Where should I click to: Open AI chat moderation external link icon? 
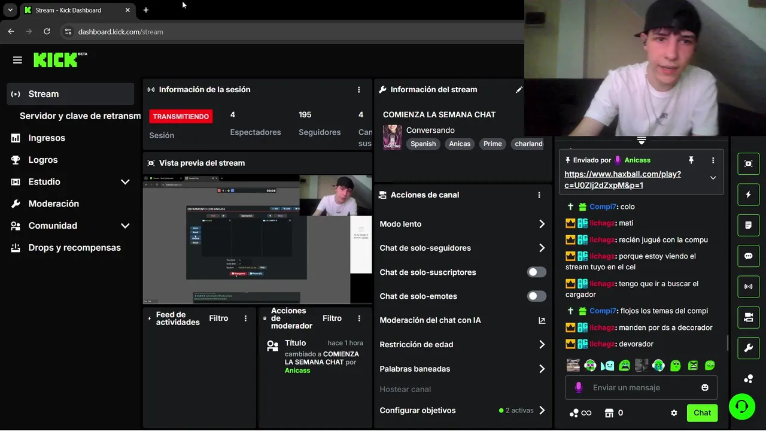coord(542,321)
